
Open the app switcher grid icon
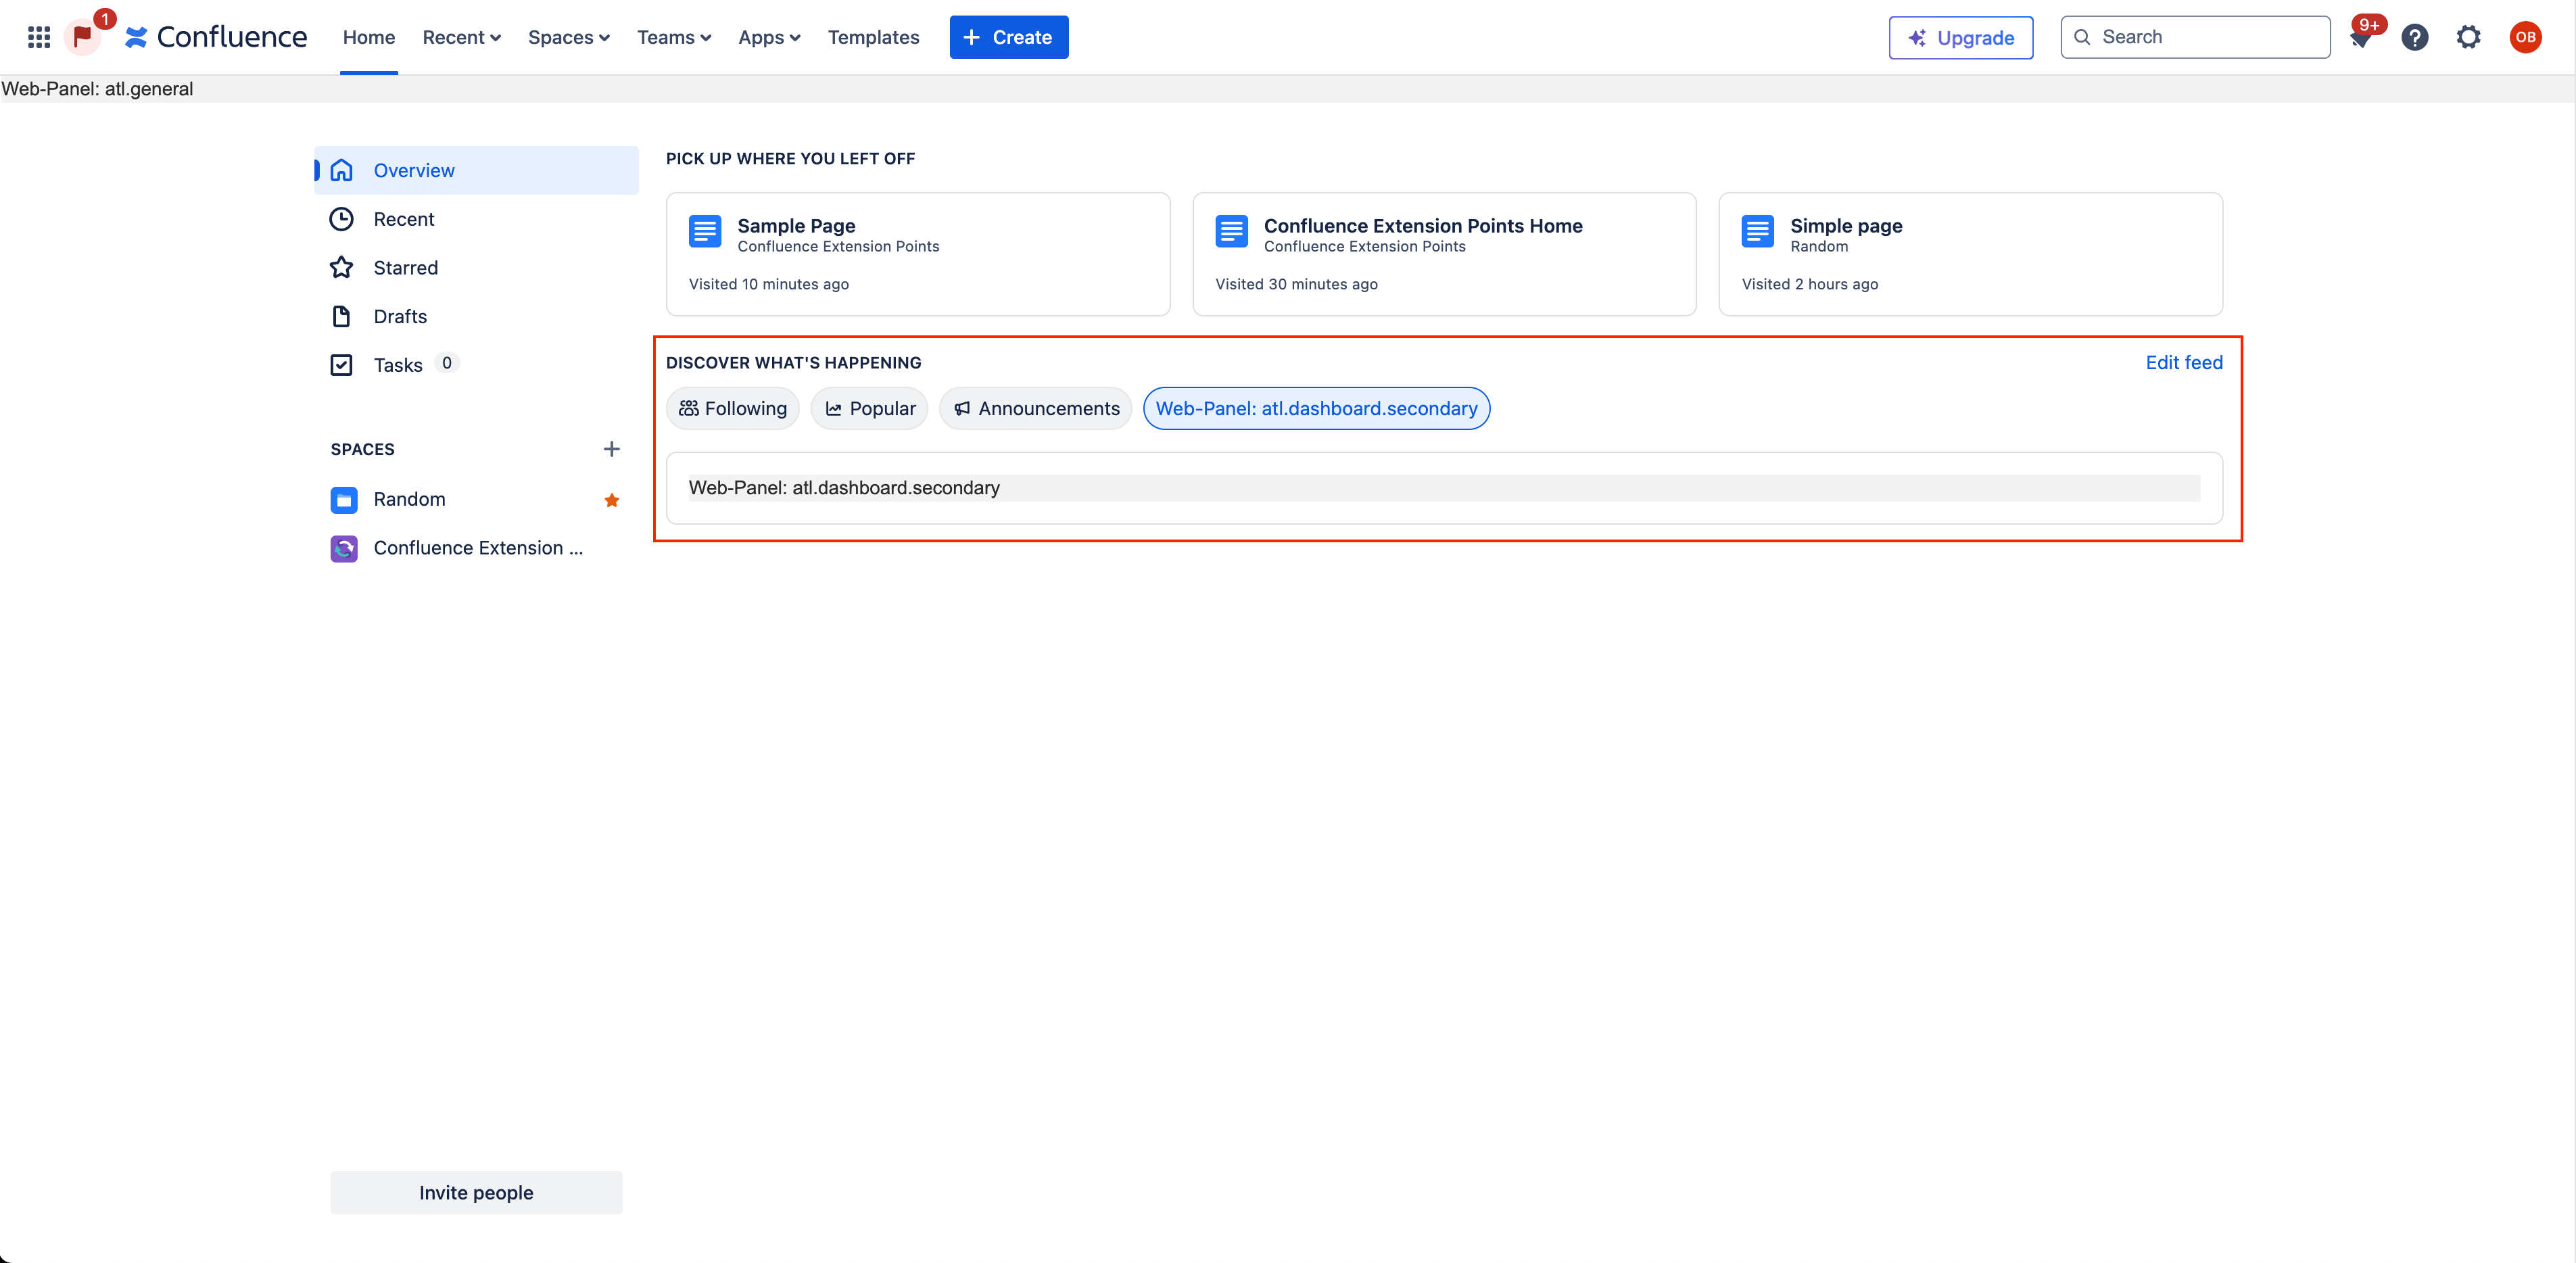[x=39, y=37]
